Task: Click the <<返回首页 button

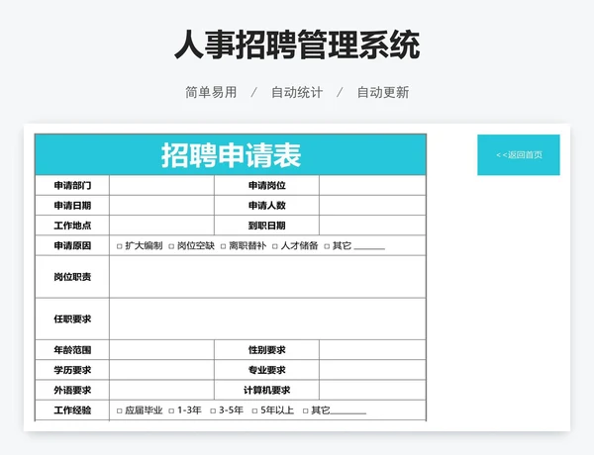Action: click(518, 155)
